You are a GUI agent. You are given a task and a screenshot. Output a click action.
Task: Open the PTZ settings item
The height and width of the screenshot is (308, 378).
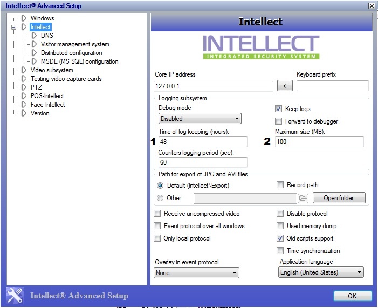click(x=36, y=87)
